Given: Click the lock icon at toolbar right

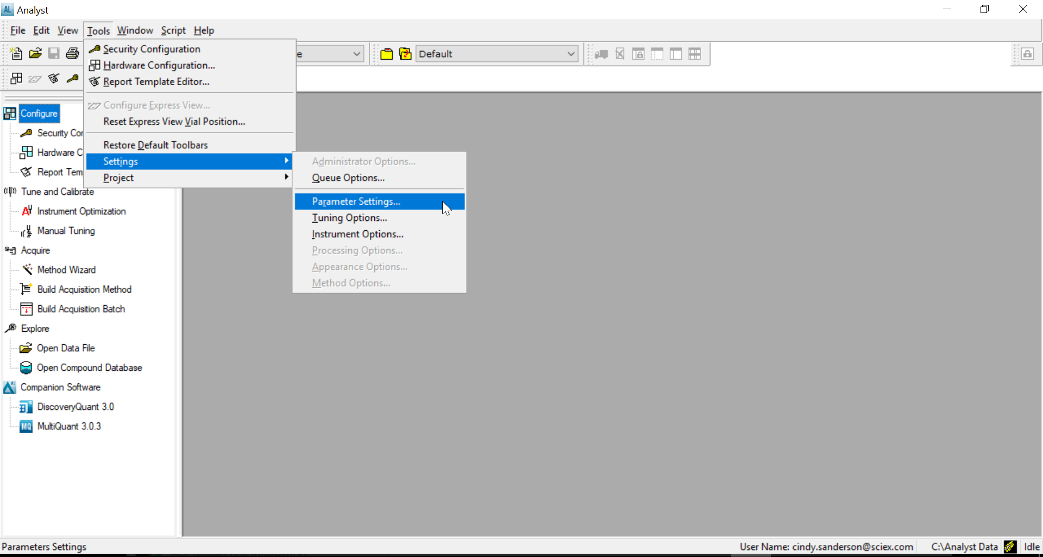Looking at the screenshot, I should coord(1027,54).
